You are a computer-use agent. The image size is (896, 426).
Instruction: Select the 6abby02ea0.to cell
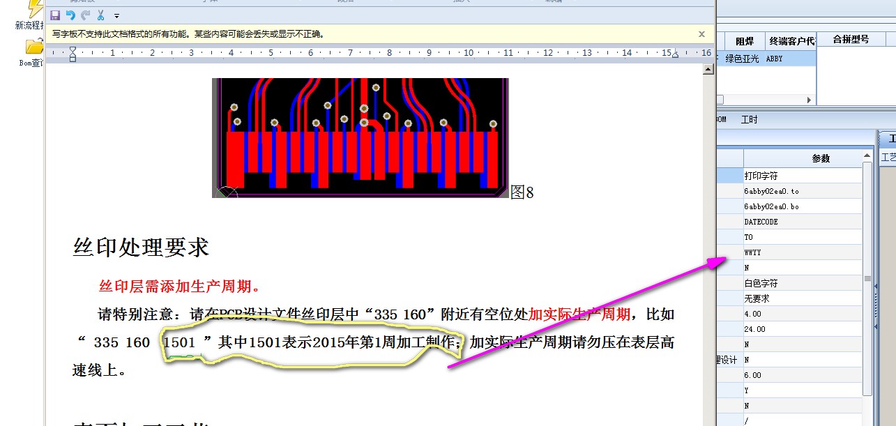803,191
